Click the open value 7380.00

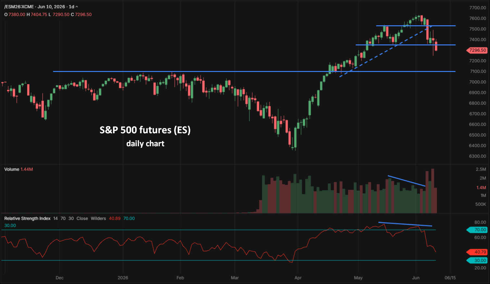17,15
